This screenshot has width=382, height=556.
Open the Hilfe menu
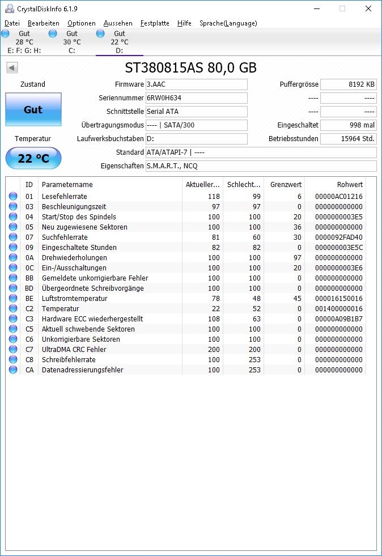(x=184, y=23)
